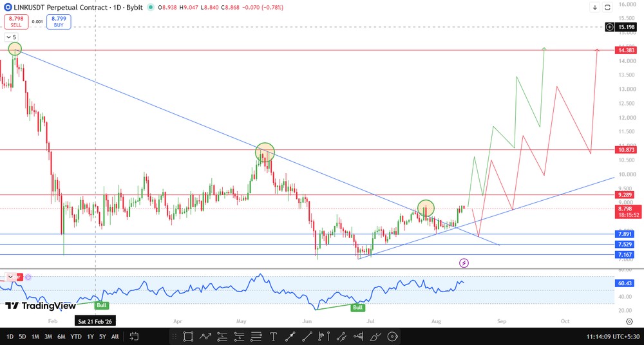644x345 pixels.
Task: Select the Trend Line tool
Action: (308, 337)
